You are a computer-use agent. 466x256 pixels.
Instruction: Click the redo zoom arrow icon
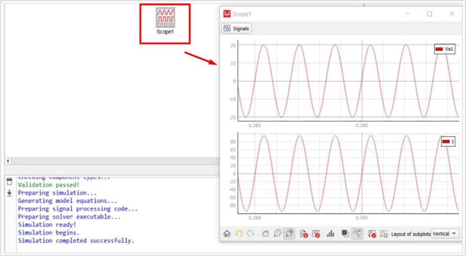coord(251,233)
